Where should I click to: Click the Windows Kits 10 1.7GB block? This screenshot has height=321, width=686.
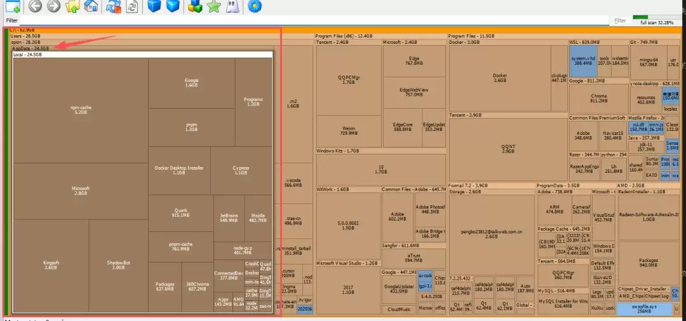pos(380,170)
